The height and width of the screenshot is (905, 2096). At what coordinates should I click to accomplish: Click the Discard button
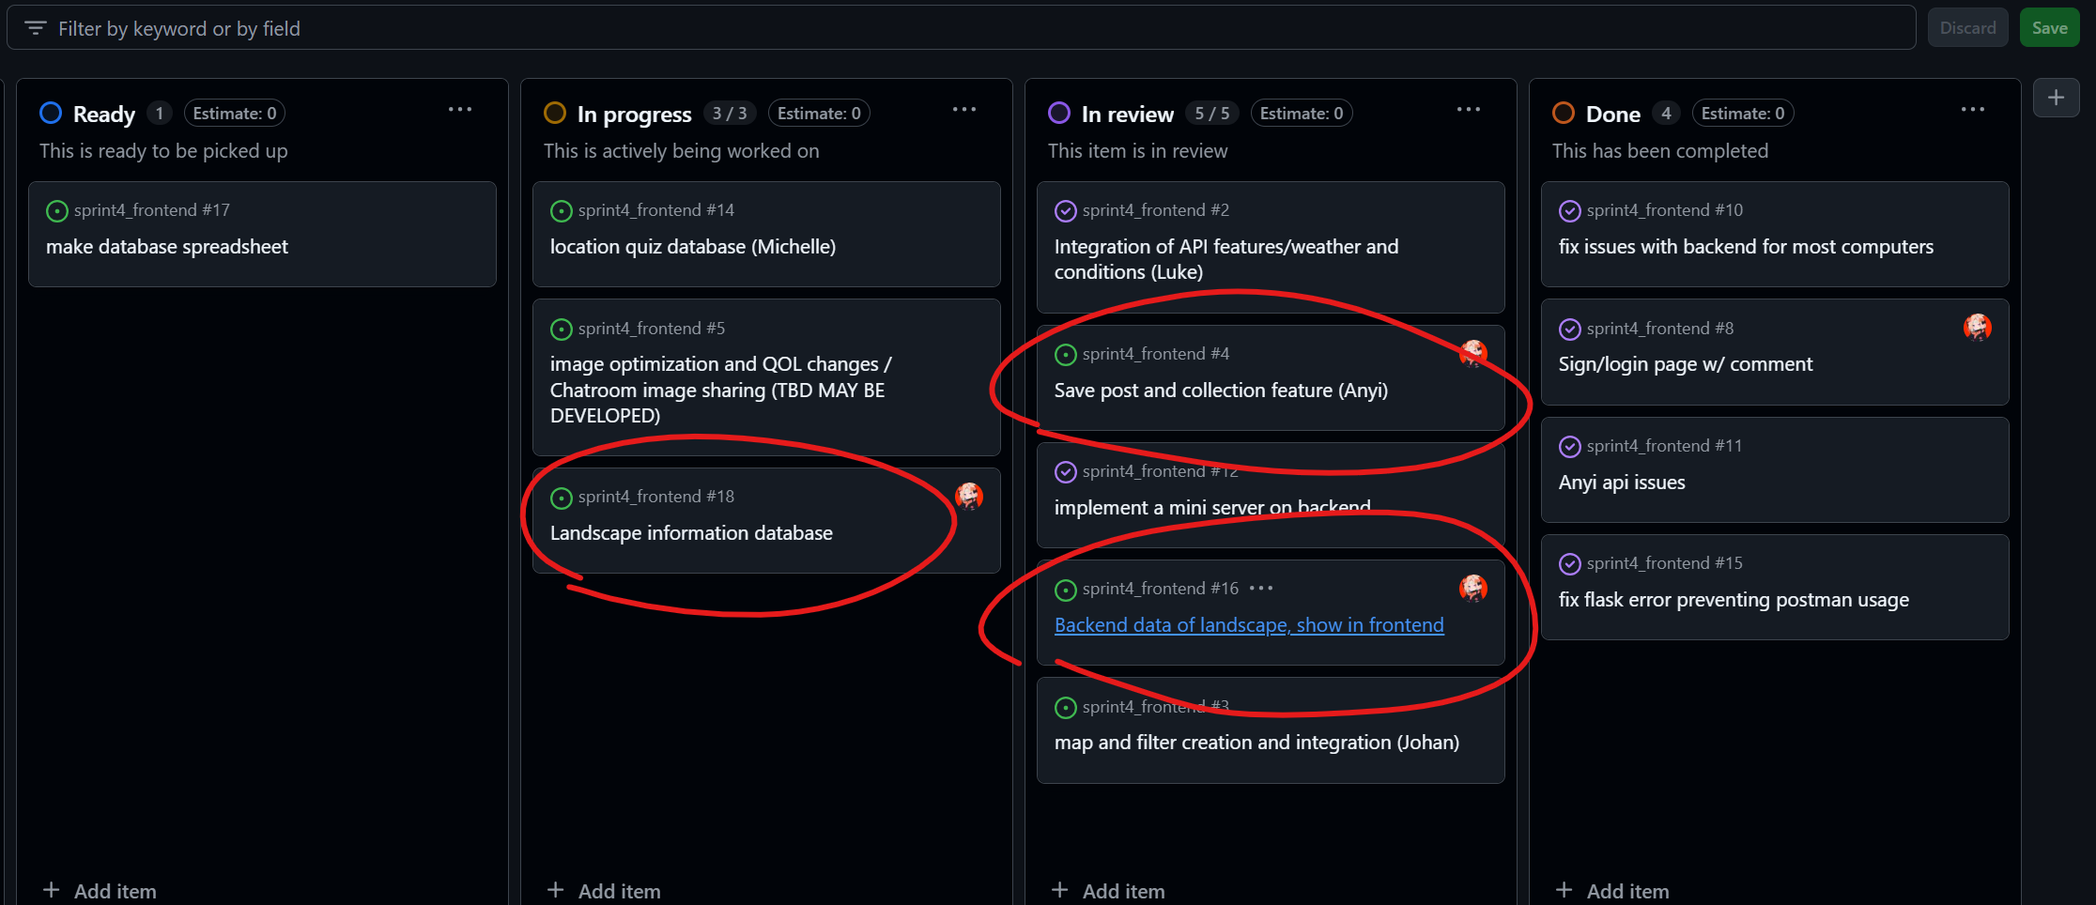(x=1968, y=28)
